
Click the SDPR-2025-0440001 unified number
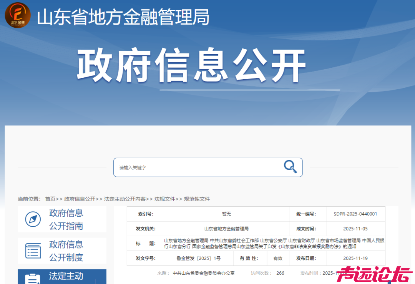[x=355, y=214]
